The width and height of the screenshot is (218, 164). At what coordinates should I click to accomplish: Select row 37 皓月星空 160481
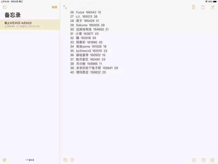click(x=88, y=60)
